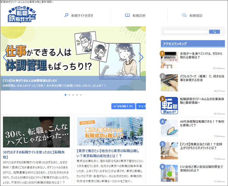
Task: Open 【東京で働きたい】地方から東京の転職は難しい article link
Action: [108, 153]
